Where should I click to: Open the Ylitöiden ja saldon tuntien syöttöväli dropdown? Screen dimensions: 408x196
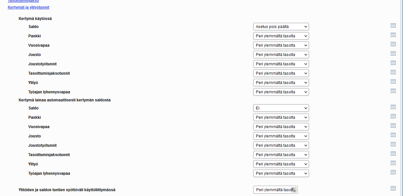tap(276, 190)
